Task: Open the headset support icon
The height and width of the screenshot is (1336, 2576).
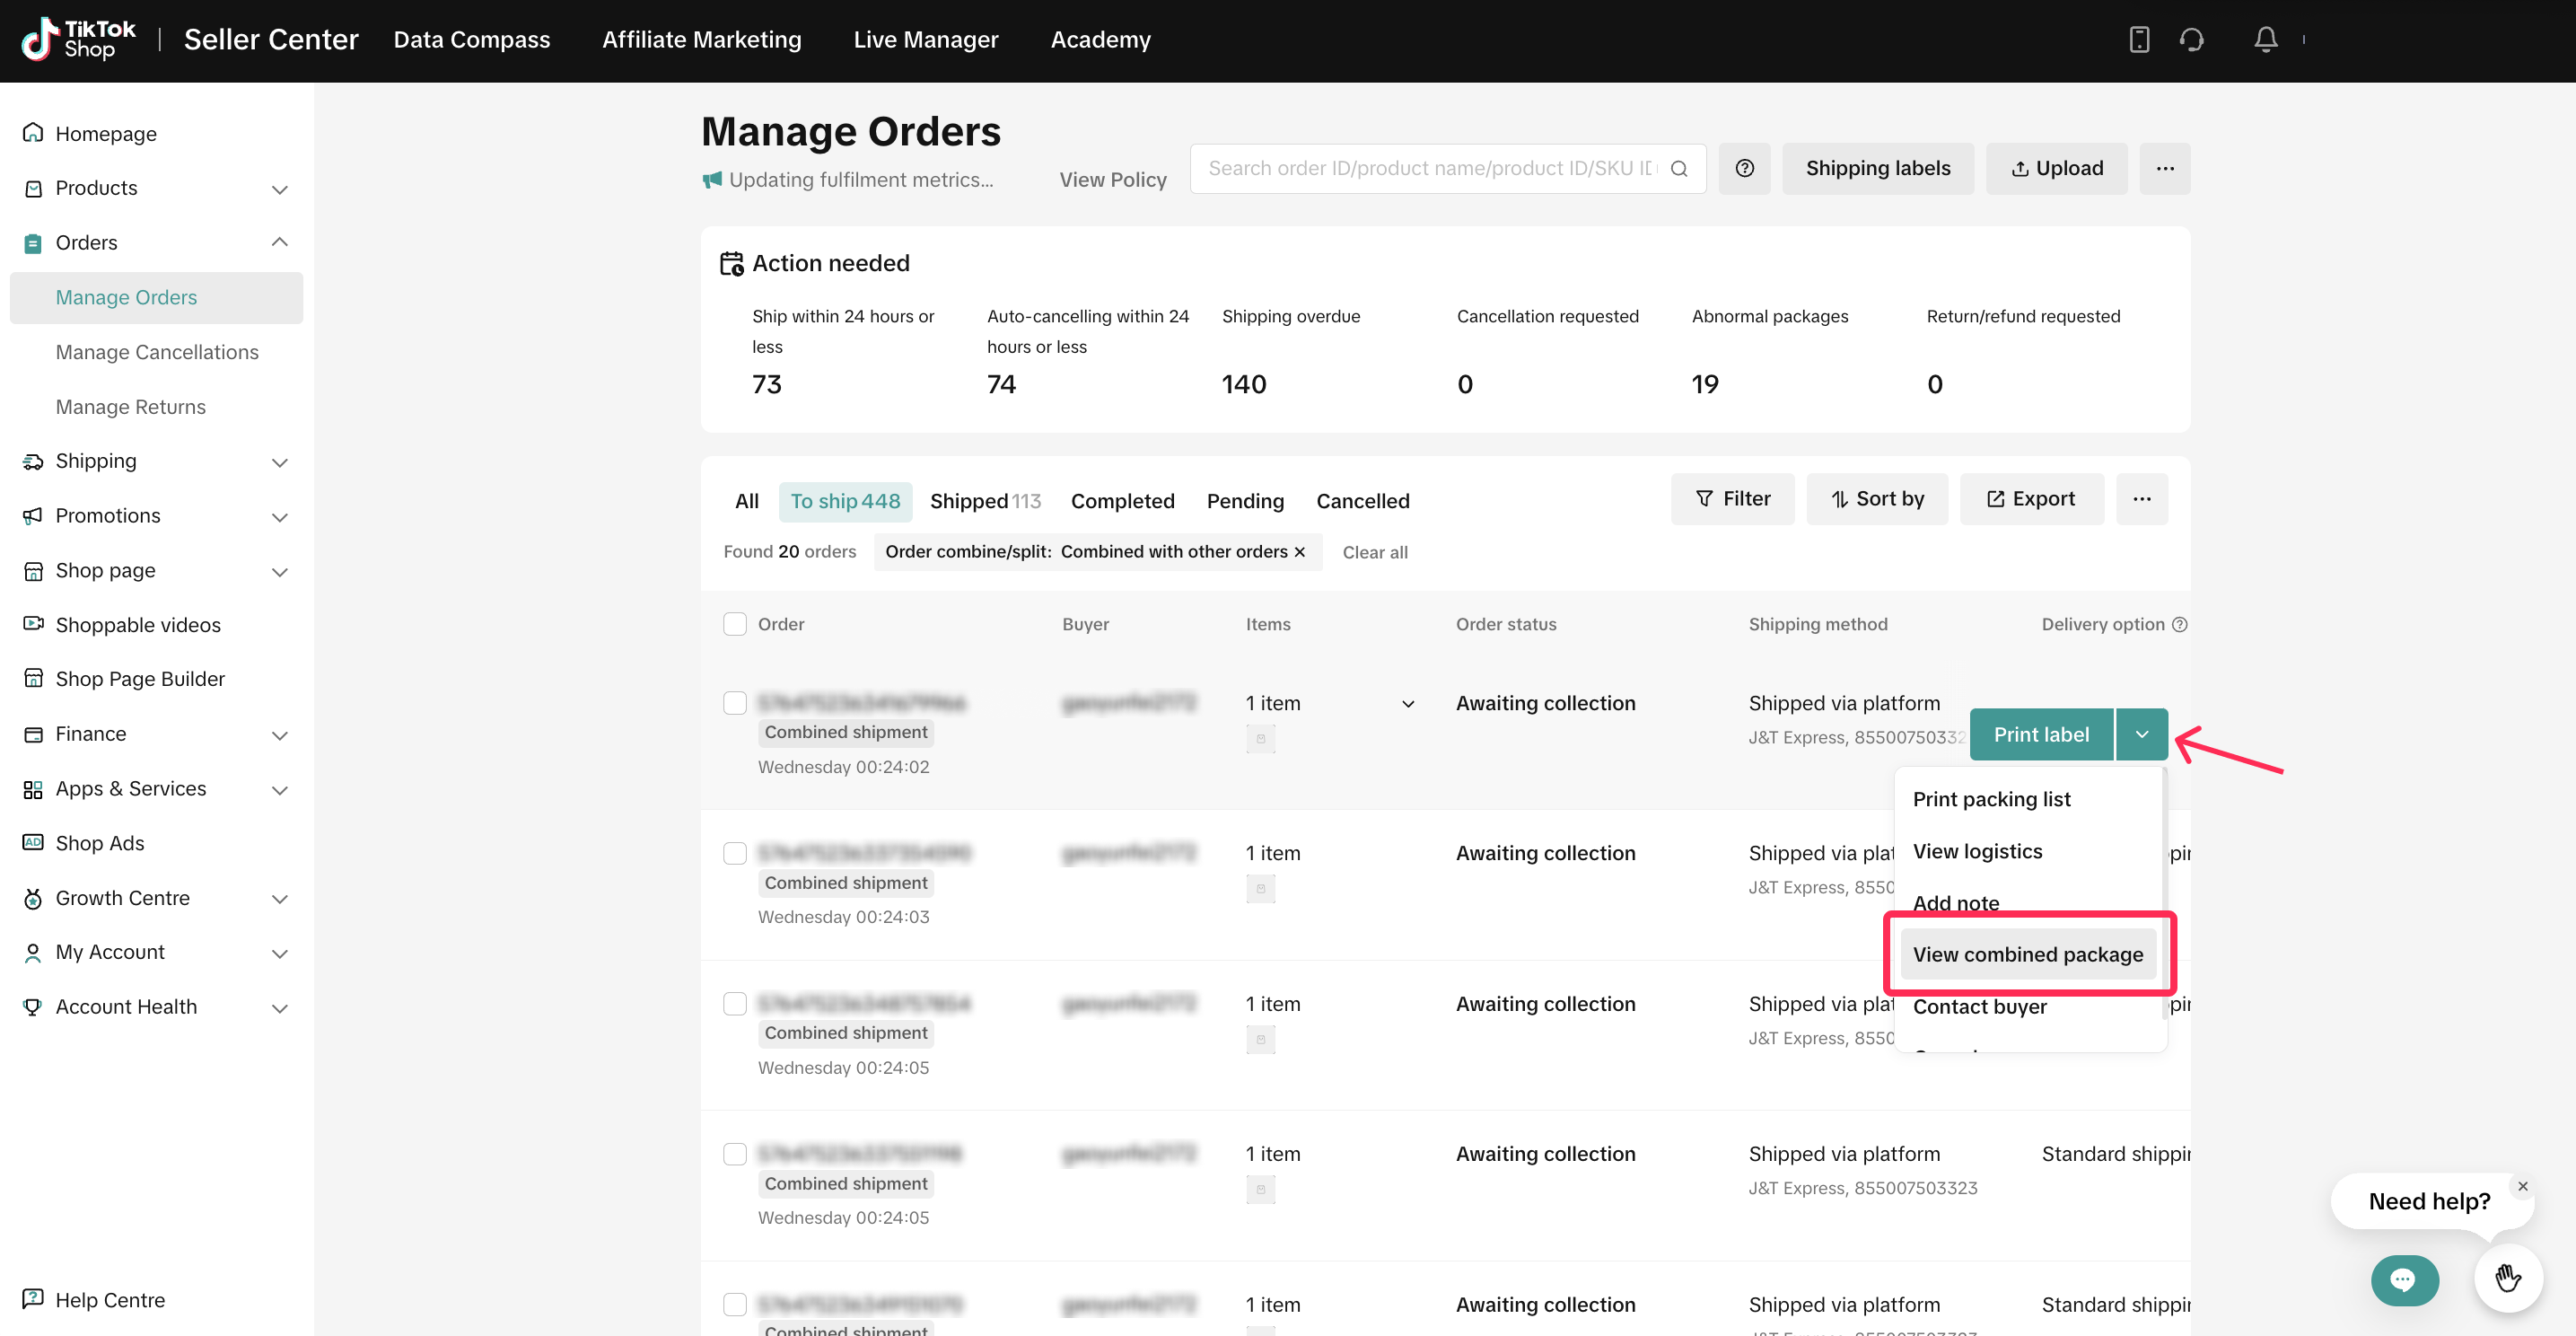Action: pyautogui.click(x=2191, y=40)
